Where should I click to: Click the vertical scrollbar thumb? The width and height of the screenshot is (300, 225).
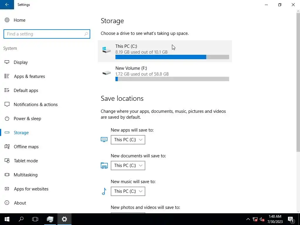298,82
